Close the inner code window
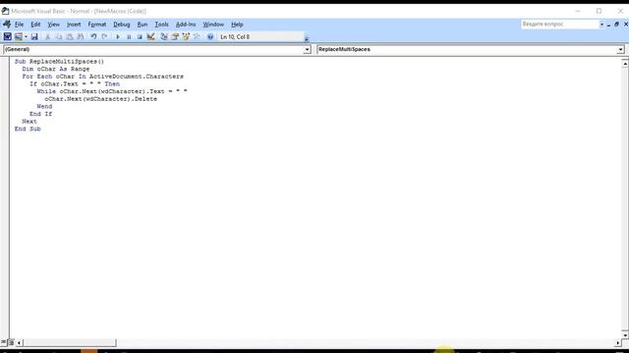 click(625, 25)
